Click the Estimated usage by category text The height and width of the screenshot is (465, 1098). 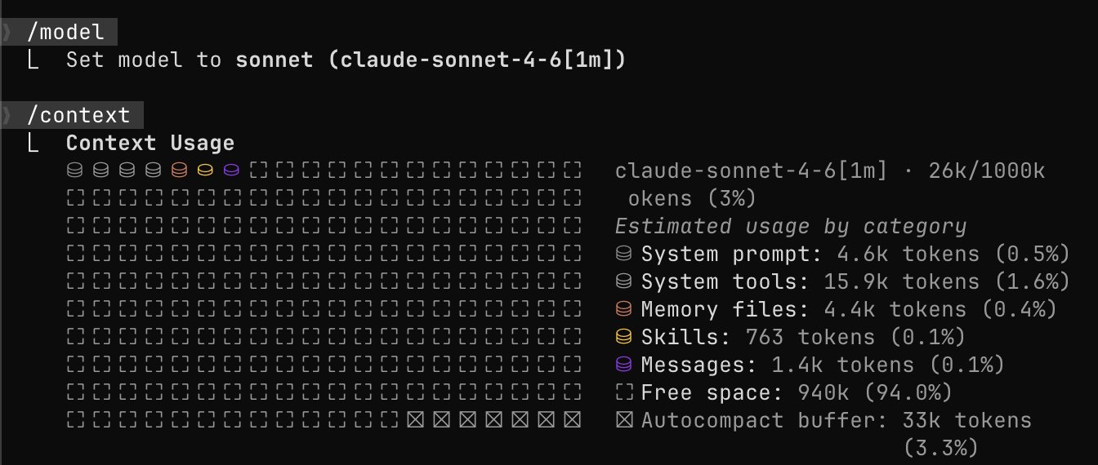pyautogui.click(x=790, y=226)
